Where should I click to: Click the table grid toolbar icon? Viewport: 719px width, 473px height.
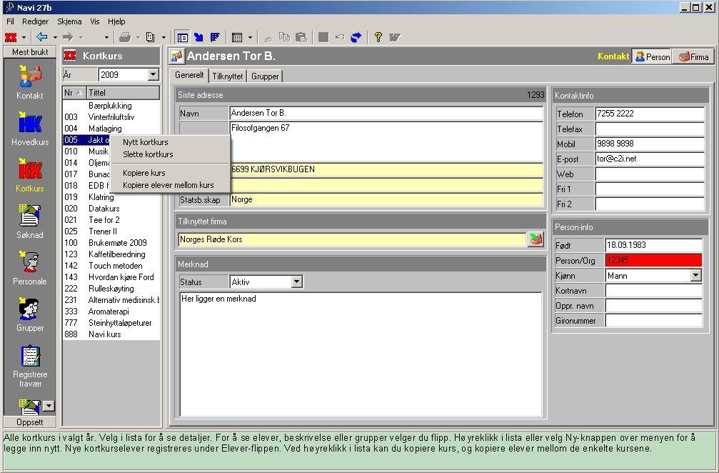(x=237, y=37)
